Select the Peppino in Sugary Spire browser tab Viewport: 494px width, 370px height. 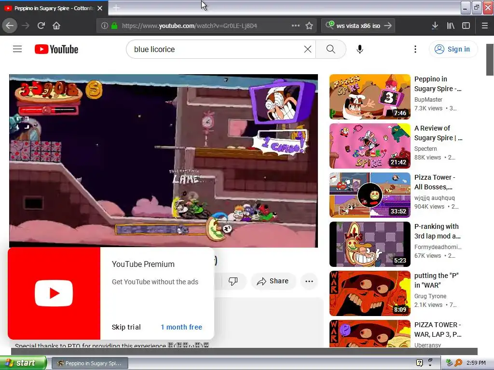click(x=54, y=8)
